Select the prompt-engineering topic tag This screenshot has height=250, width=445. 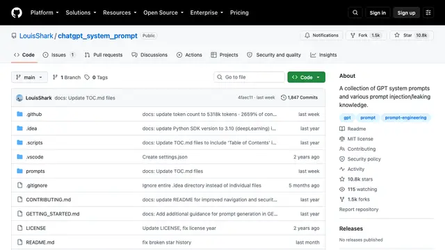[x=405, y=117]
